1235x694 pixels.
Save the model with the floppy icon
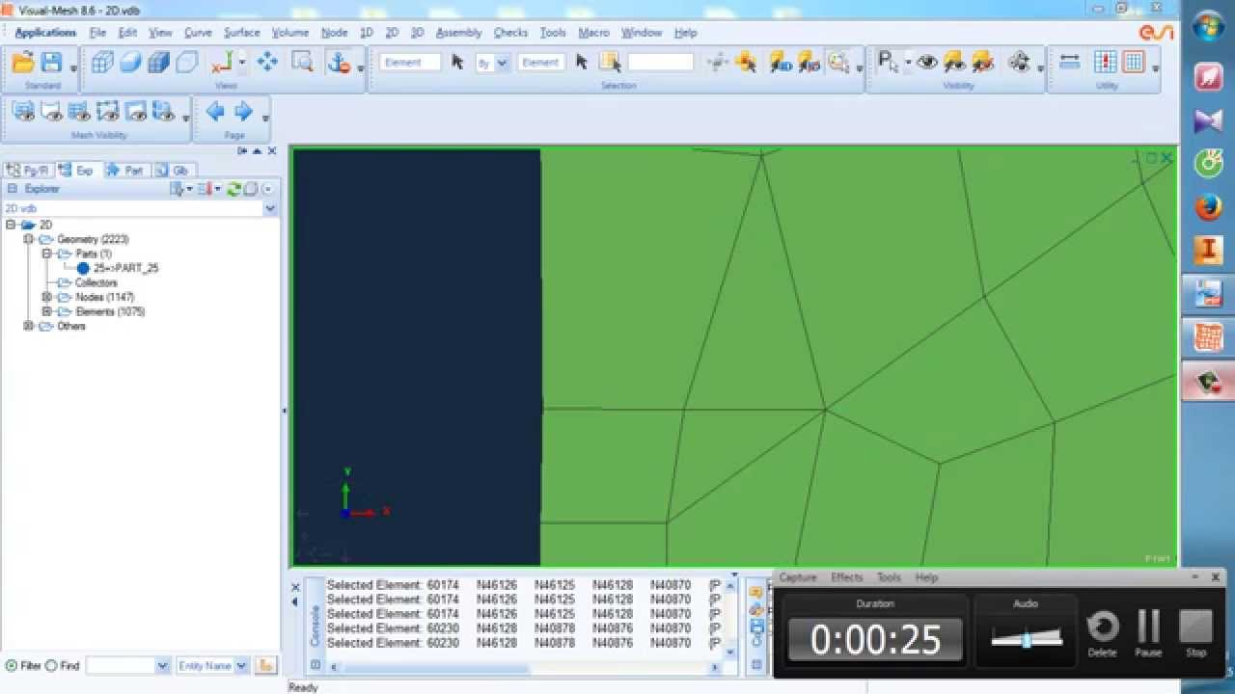pos(51,63)
